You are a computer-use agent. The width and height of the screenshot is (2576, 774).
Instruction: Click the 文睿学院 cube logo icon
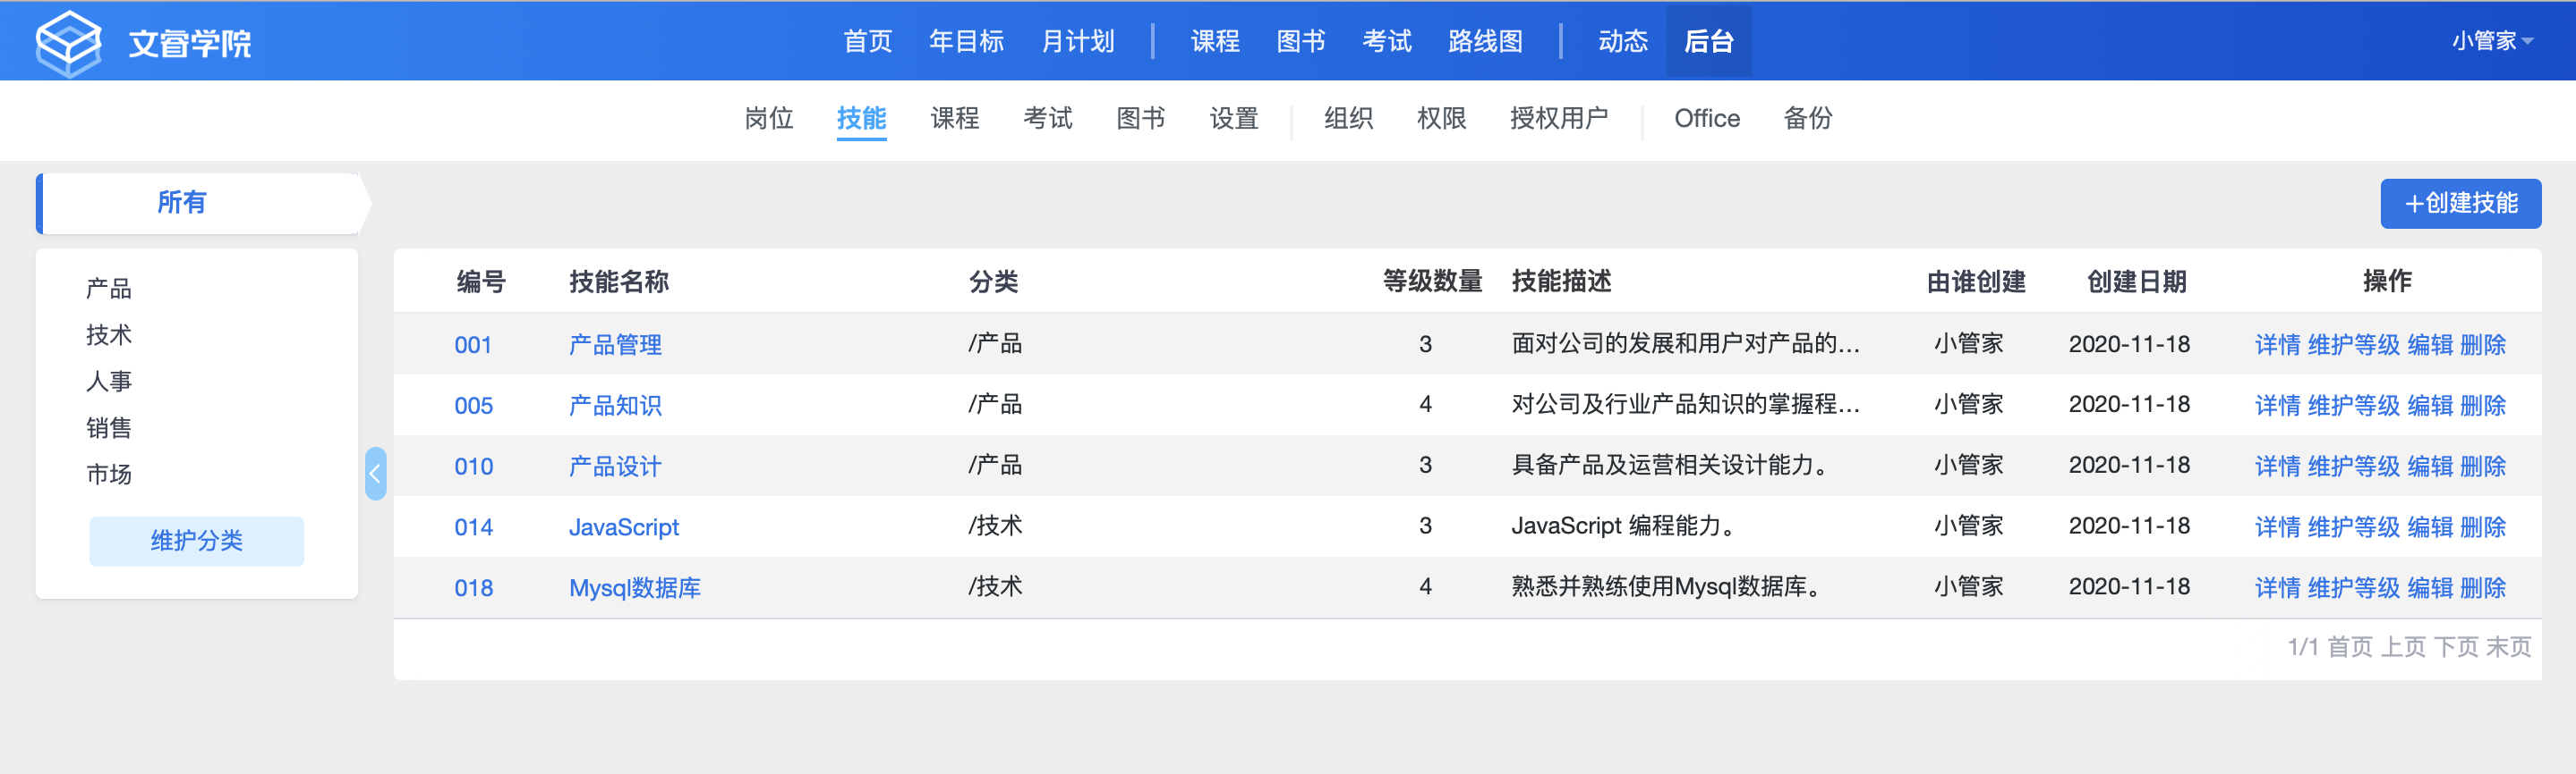[x=68, y=42]
